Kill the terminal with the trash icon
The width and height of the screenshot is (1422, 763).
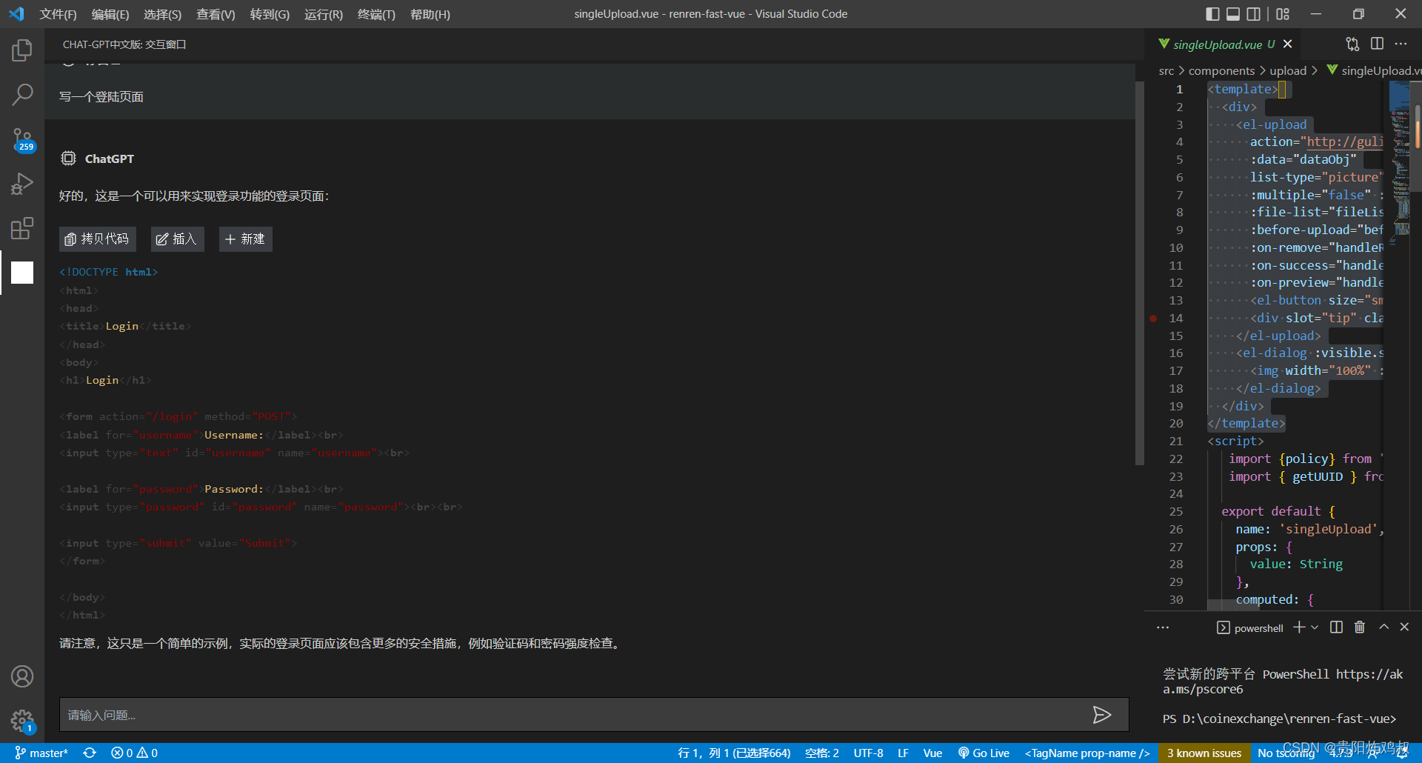pyautogui.click(x=1360, y=627)
